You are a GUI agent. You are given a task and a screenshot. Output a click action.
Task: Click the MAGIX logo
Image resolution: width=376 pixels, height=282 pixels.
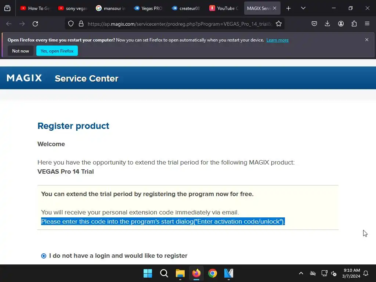24,78
